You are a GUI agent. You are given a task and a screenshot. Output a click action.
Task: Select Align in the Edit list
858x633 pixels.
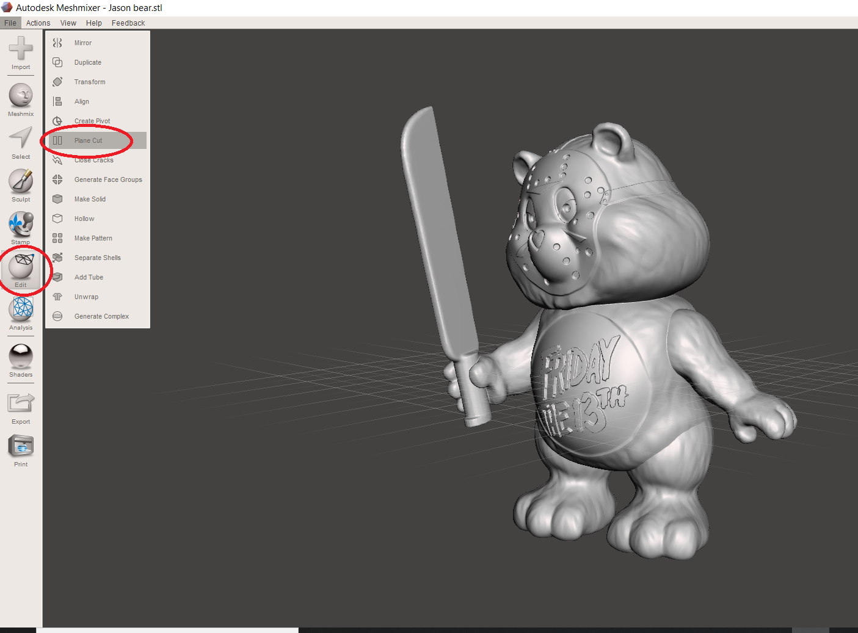pyautogui.click(x=98, y=101)
